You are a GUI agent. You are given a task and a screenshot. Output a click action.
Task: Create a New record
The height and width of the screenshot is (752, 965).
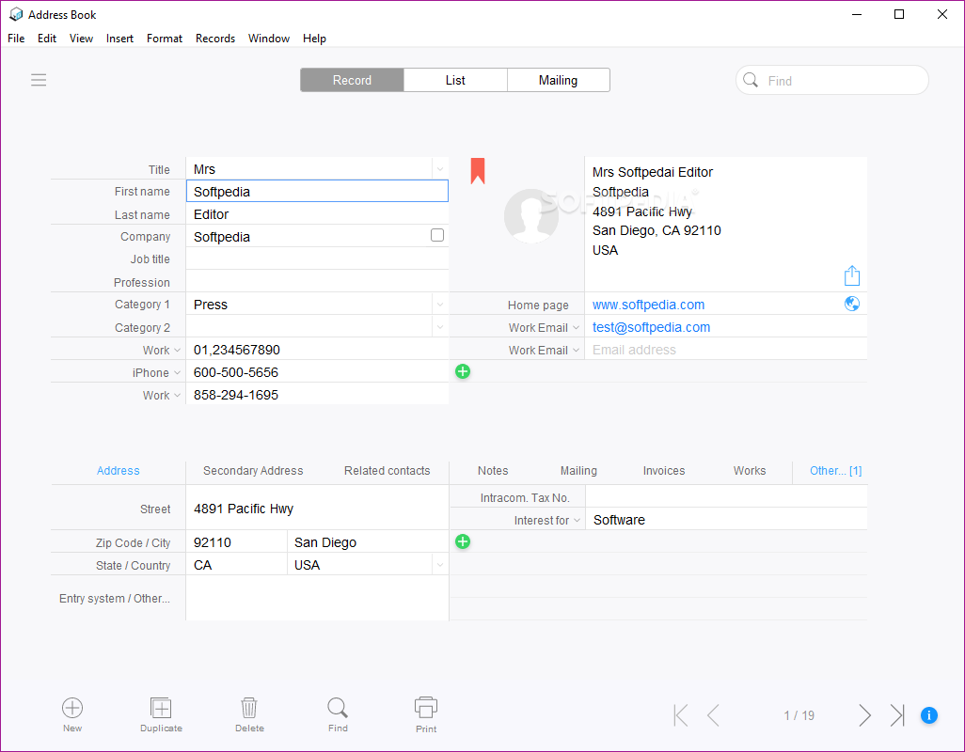click(72, 714)
